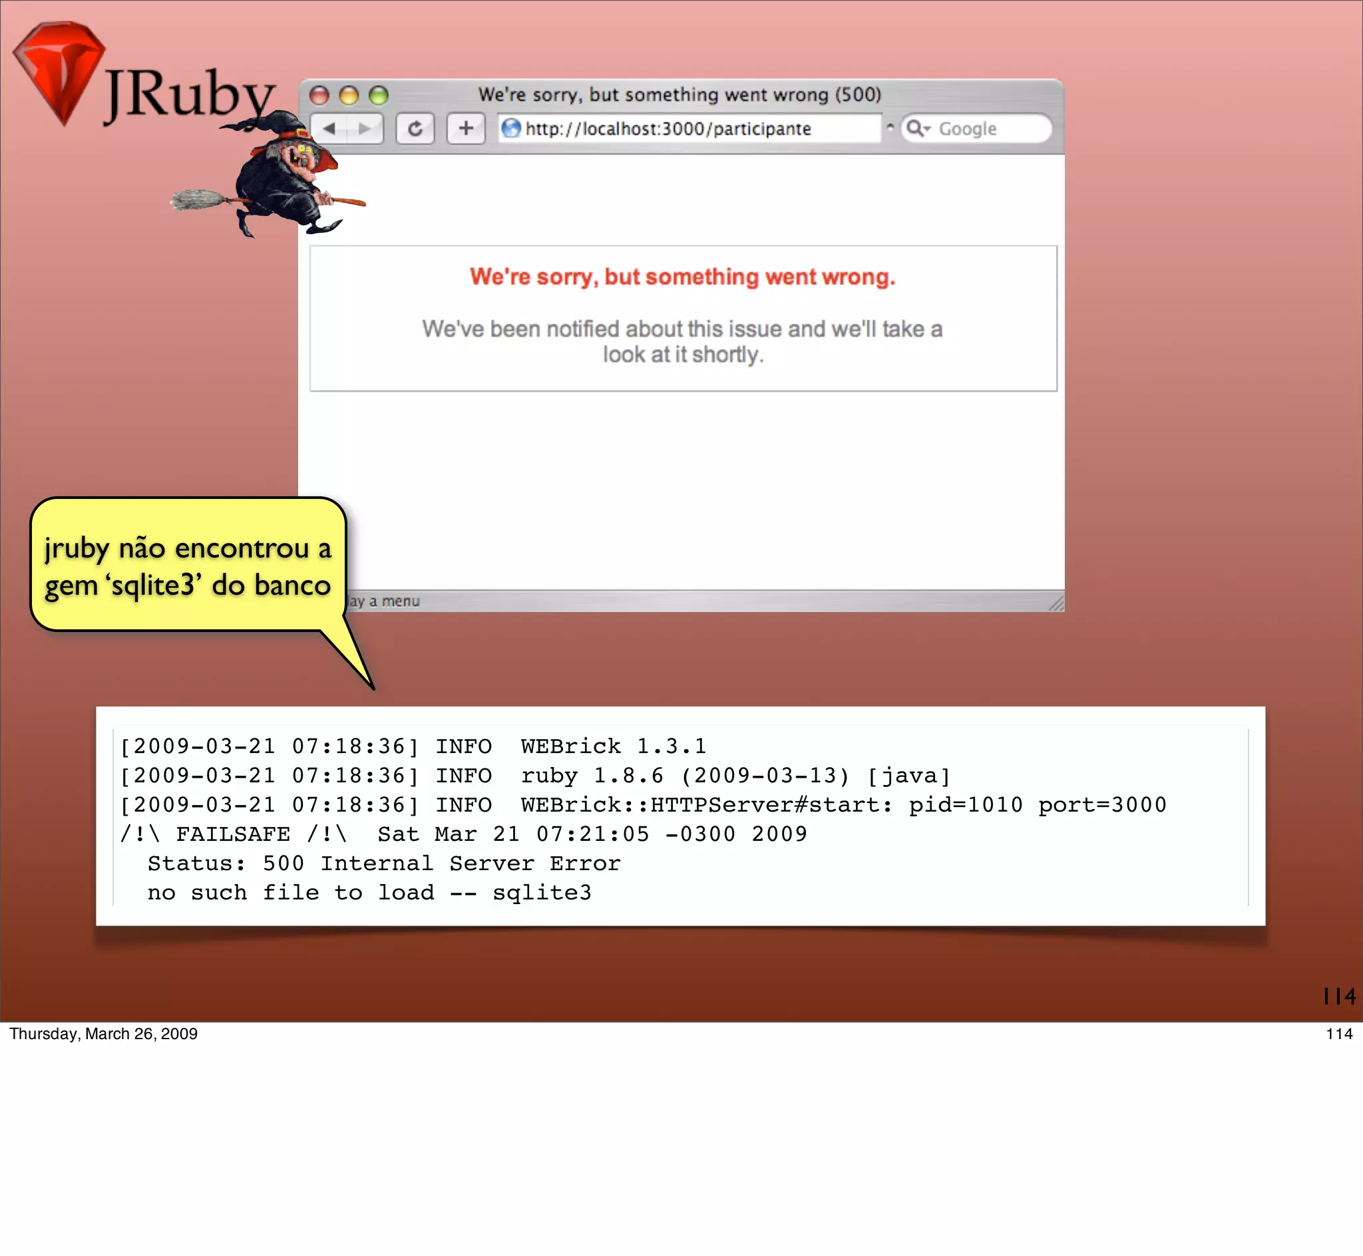Click the footer date 'Thursday, March 26, 2009'
The width and height of the screenshot is (1363, 1256).
(x=103, y=1034)
